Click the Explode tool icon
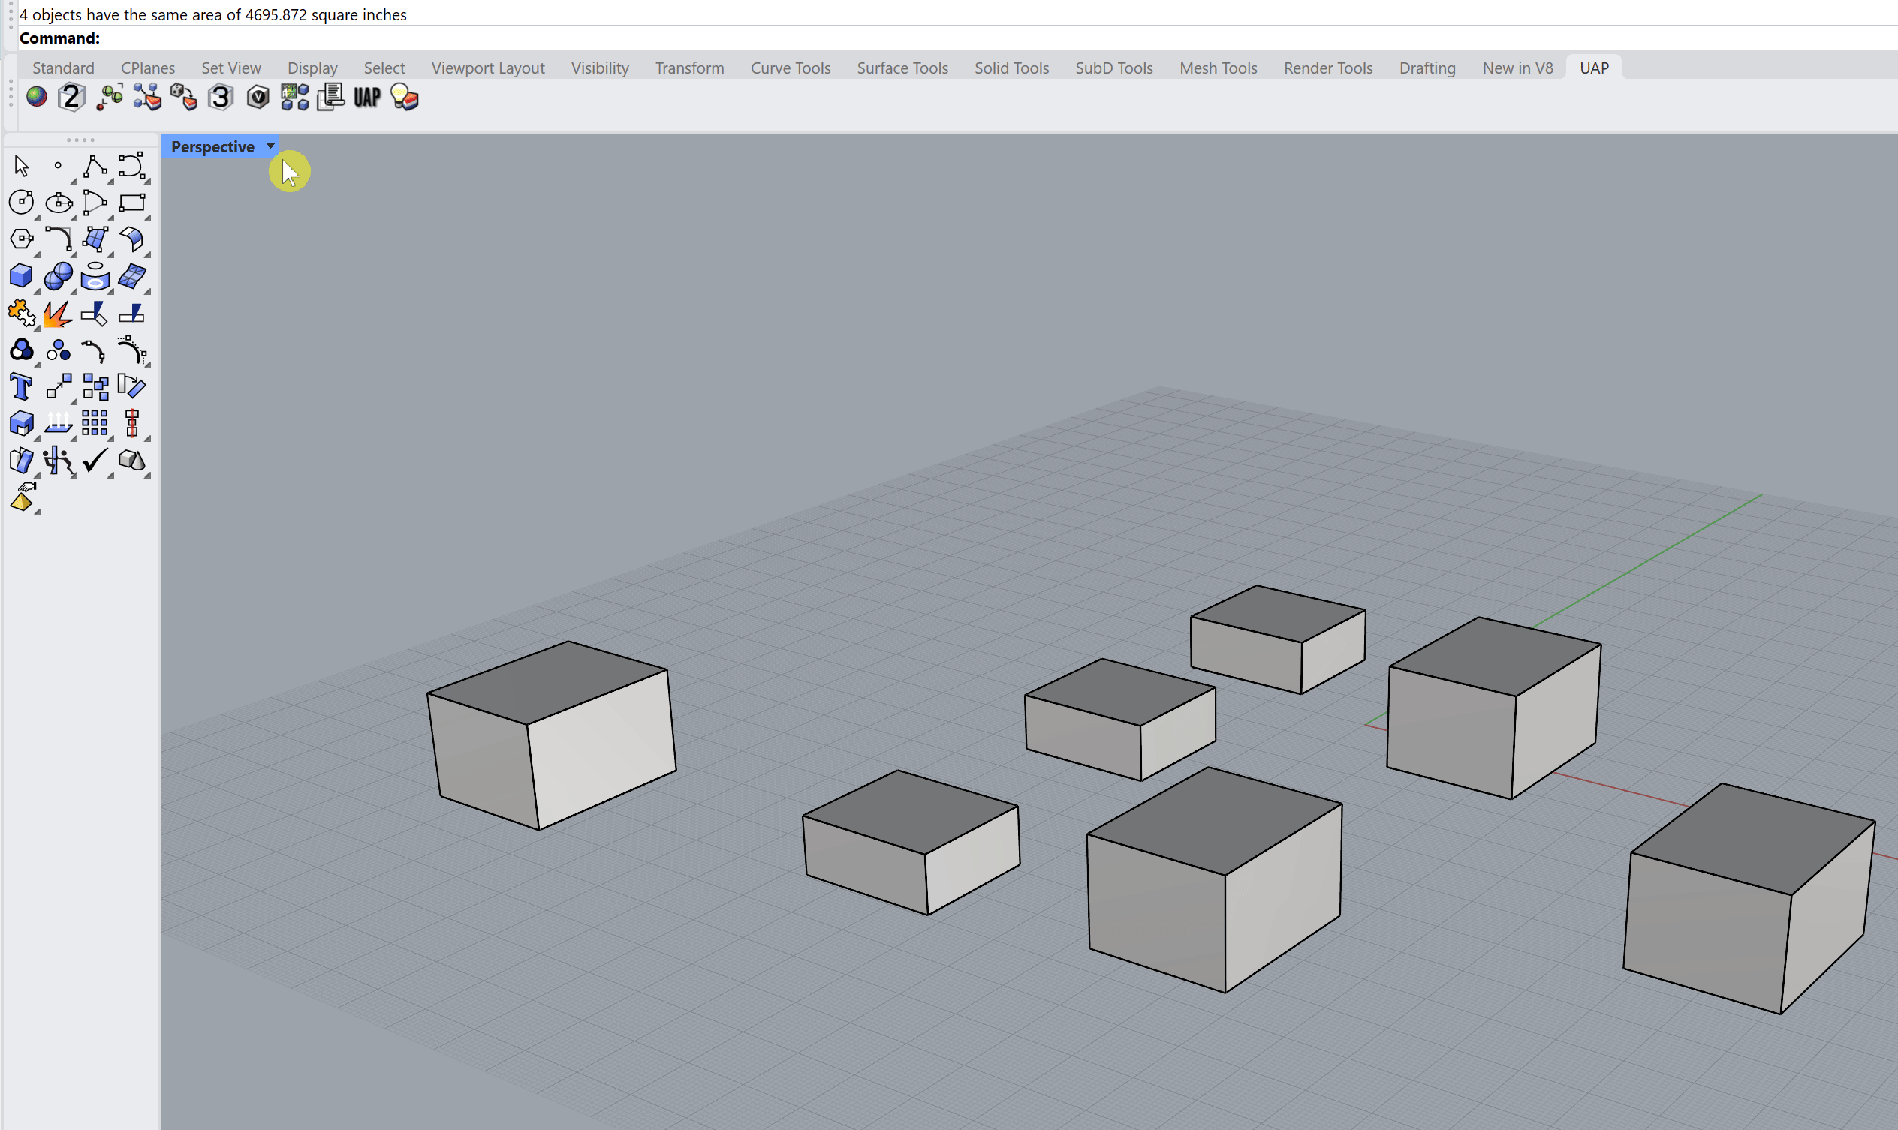This screenshot has height=1130, width=1898. click(58, 313)
